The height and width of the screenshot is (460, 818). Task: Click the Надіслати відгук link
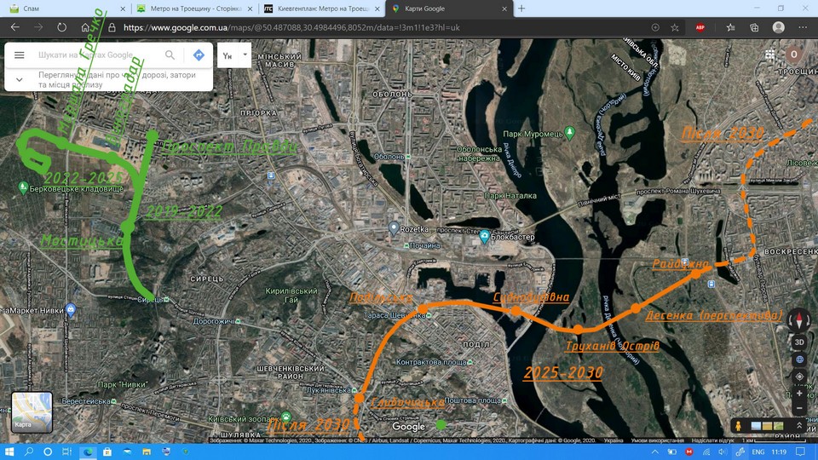coord(714,440)
